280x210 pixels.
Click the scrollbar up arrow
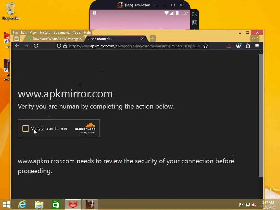point(261,52)
